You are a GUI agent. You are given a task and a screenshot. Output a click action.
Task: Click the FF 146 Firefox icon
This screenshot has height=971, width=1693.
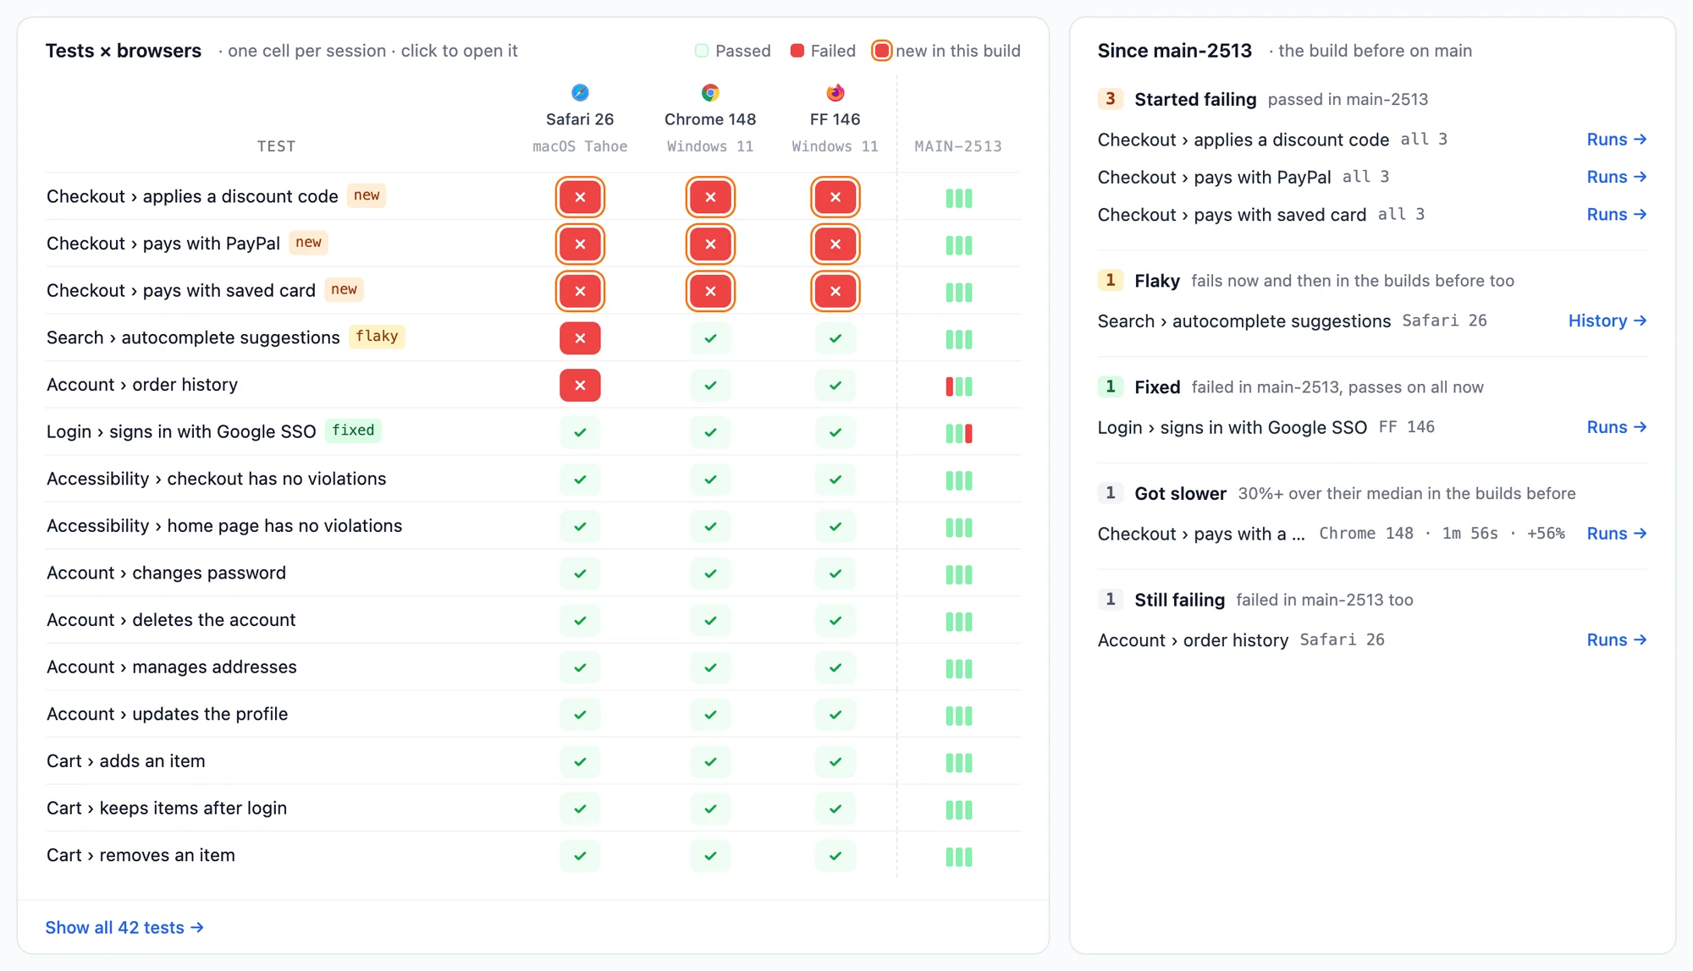pos(835,92)
